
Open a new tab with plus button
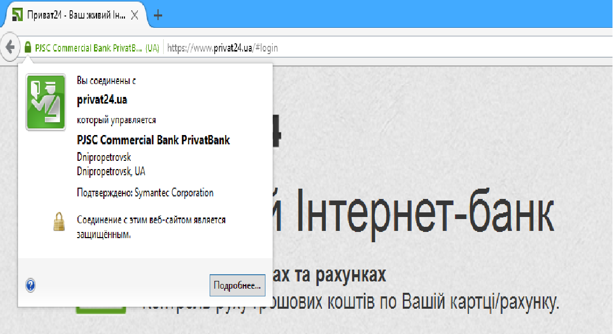click(158, 15)
